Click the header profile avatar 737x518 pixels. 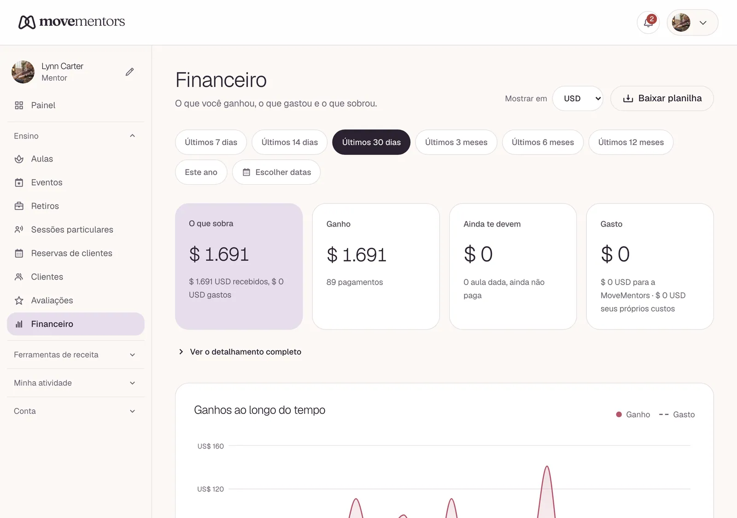[x=681, y=23]
